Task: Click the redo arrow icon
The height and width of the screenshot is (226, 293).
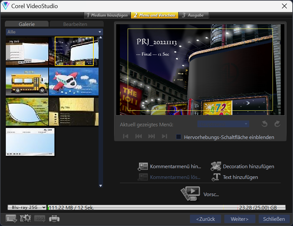Action: click(277, 124)
